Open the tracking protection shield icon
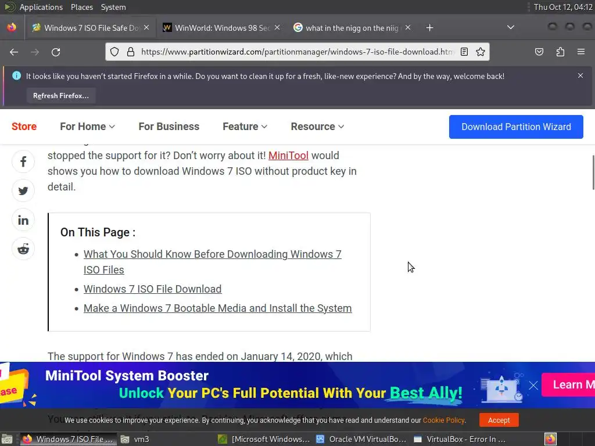The height and width of the screenshot is (446, 595). click(x=114, y=52)
